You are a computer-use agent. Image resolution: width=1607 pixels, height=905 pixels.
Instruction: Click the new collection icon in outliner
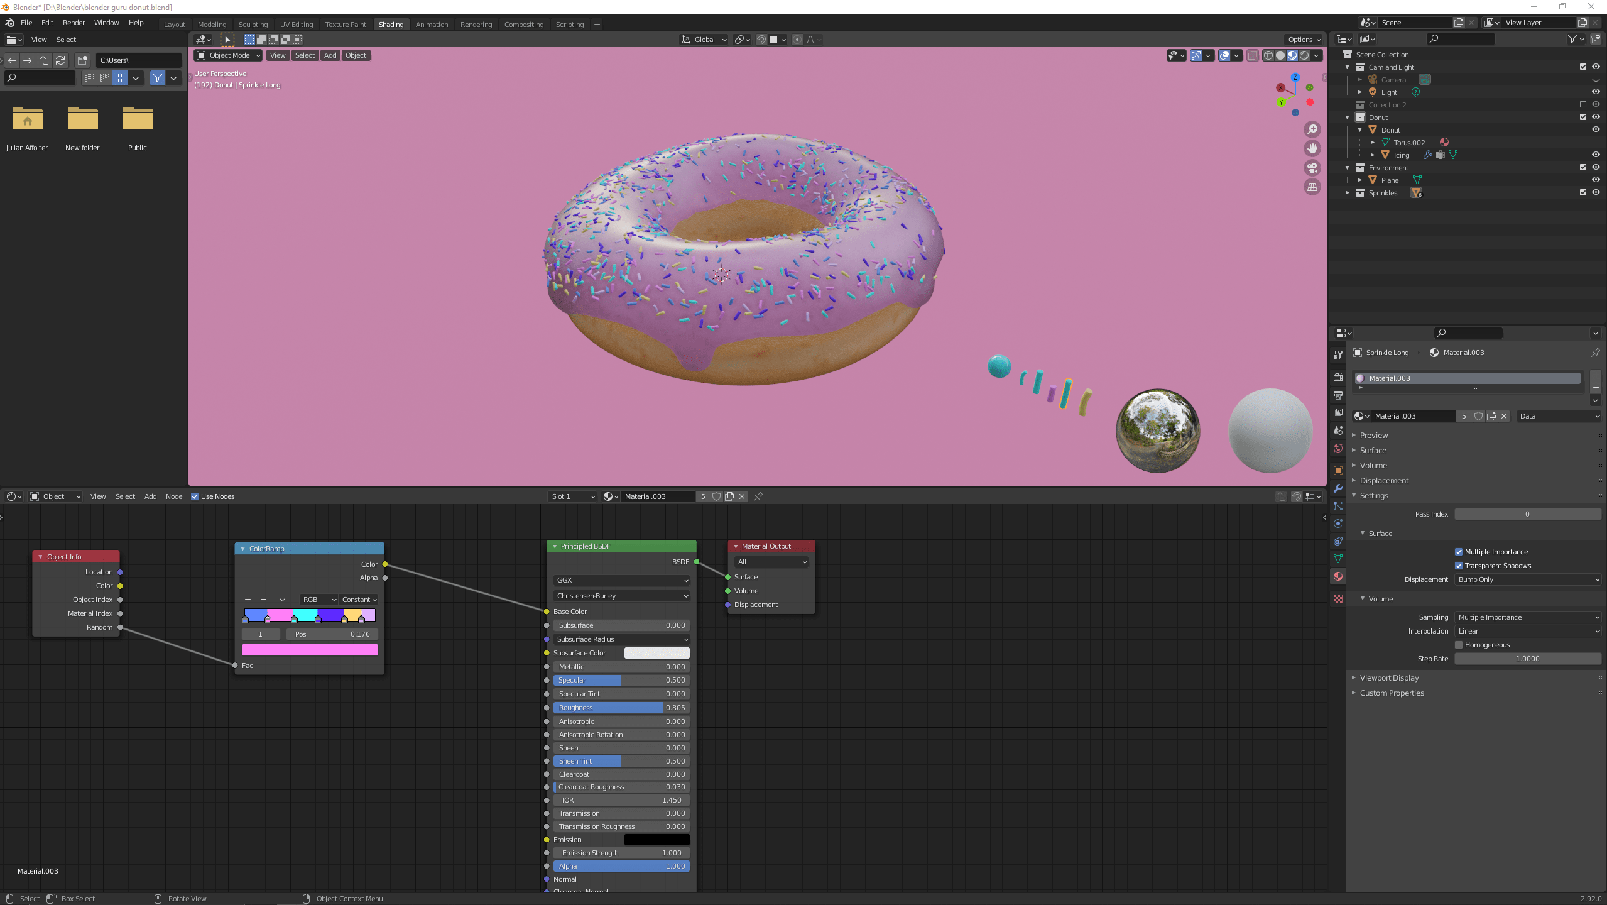1596,39
